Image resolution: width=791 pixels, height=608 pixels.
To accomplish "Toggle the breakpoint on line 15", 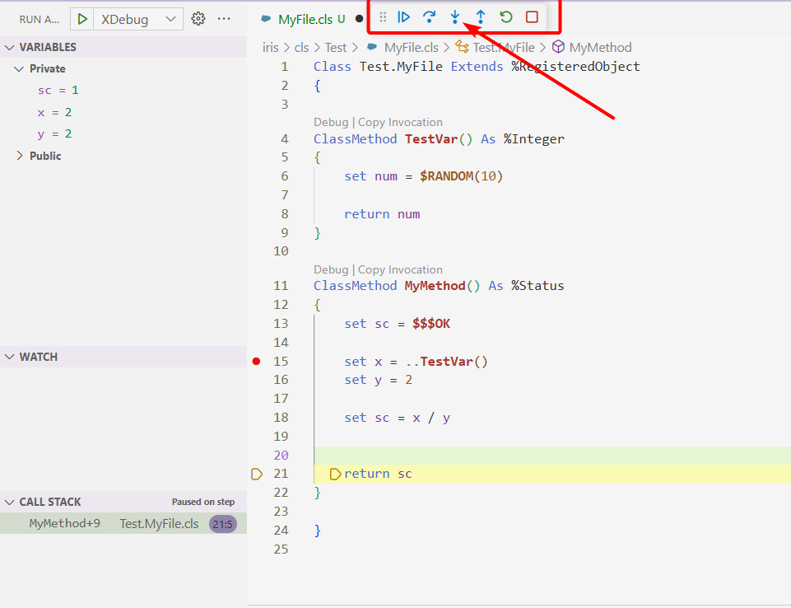I will tap(257, 362).
